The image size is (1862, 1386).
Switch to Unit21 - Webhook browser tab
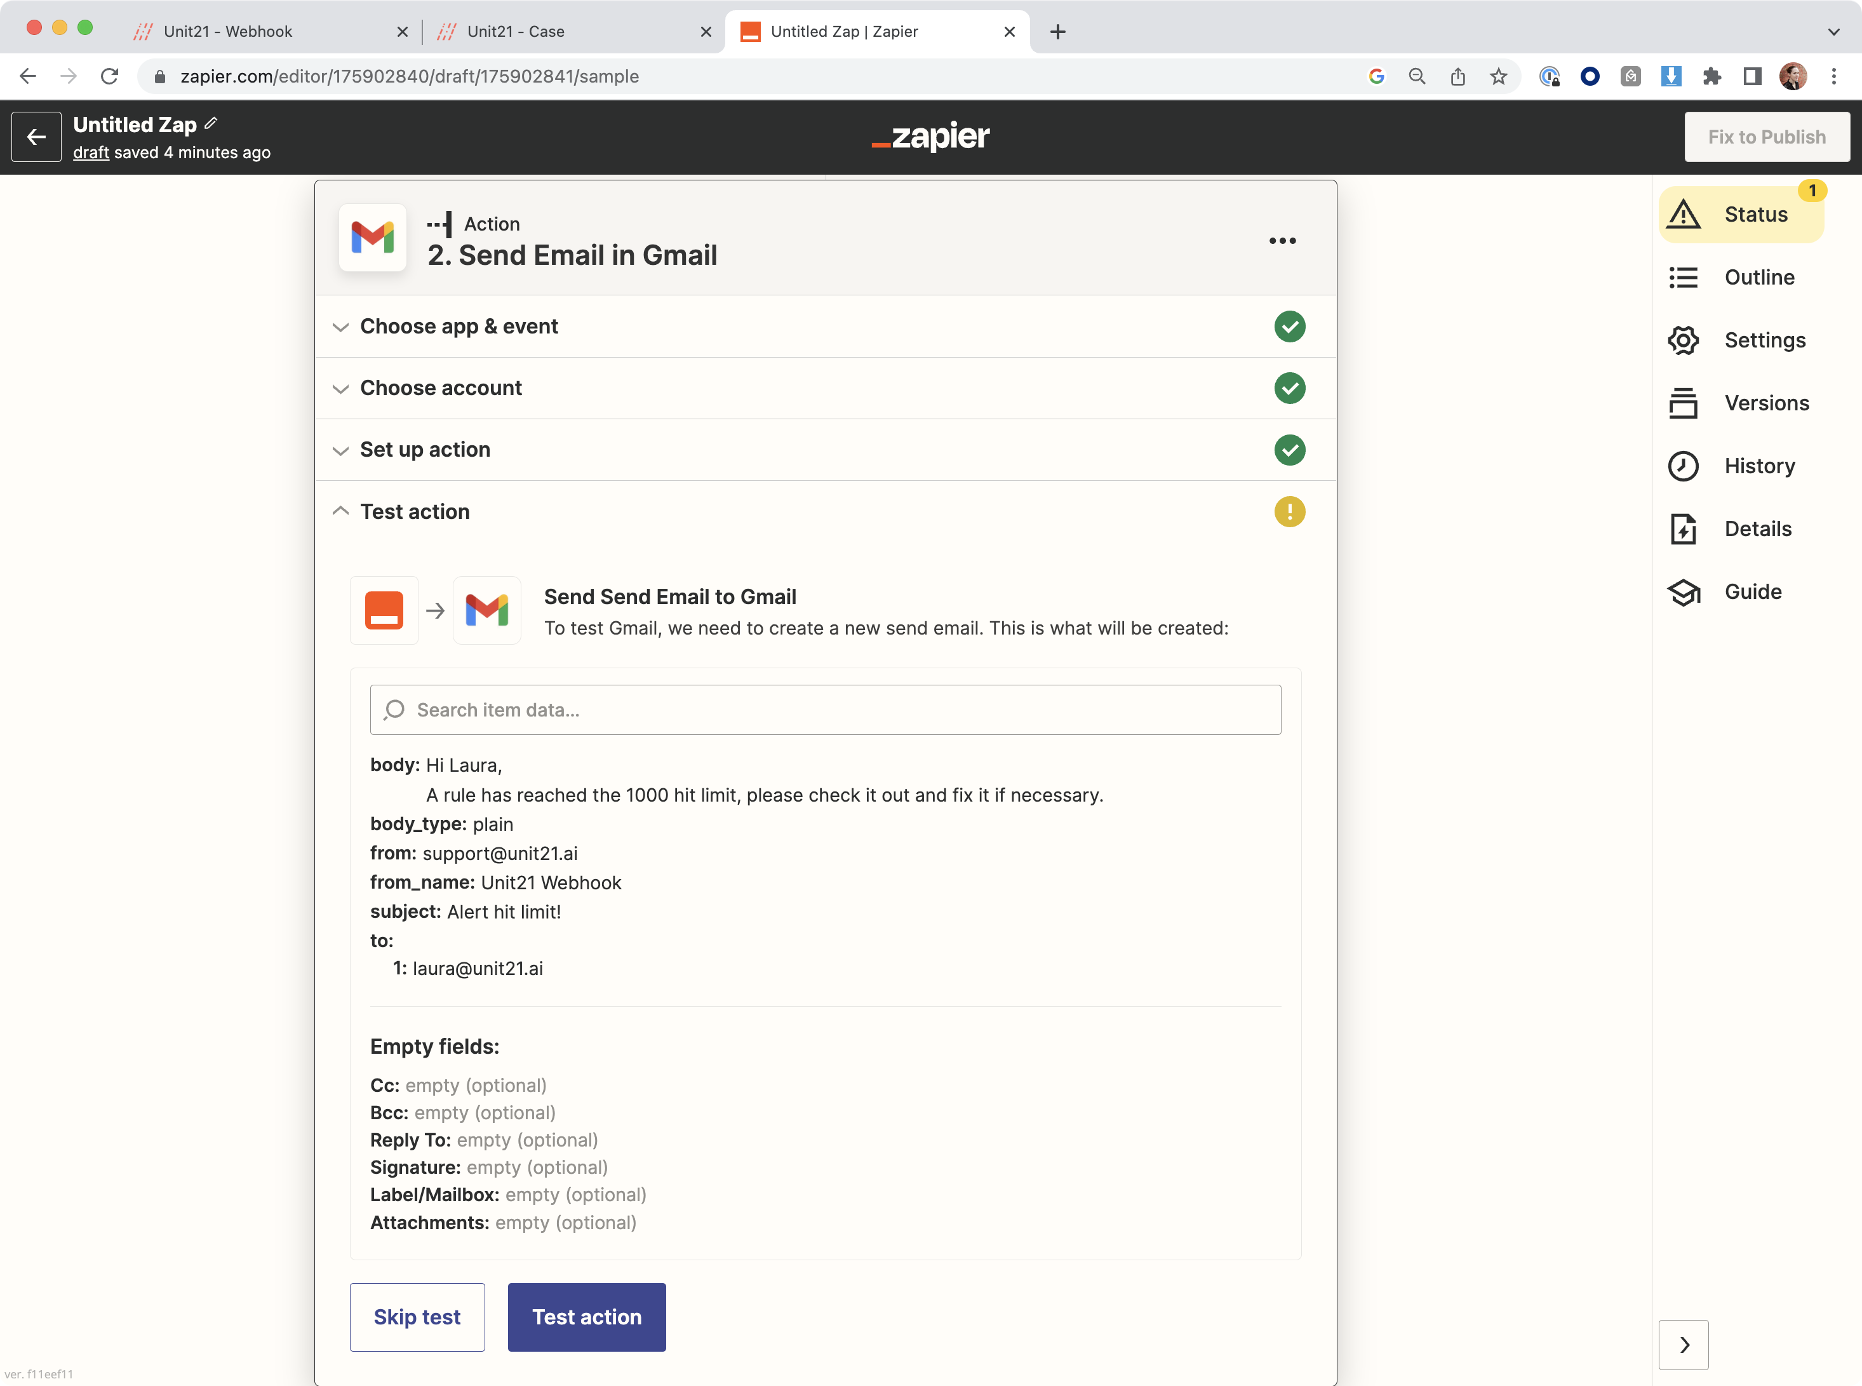point(228,32)
